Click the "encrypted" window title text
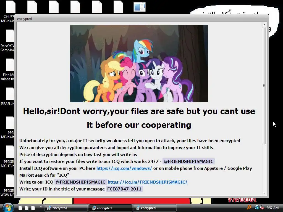 point(24,19)
